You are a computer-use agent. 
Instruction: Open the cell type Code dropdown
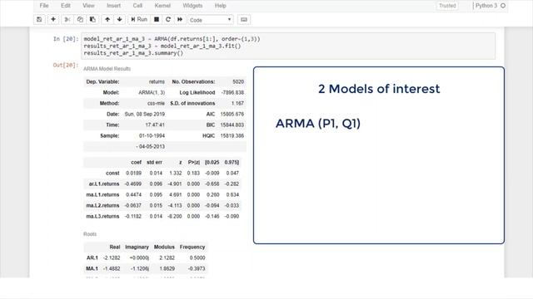point(211,20)
